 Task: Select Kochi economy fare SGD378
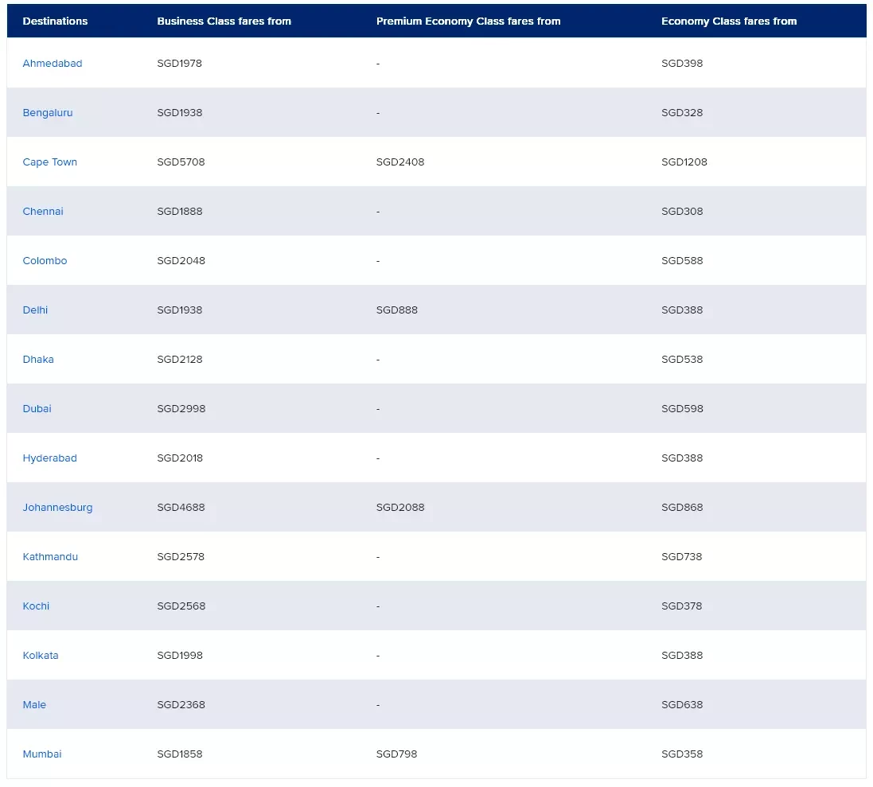[x=681, y=606]
